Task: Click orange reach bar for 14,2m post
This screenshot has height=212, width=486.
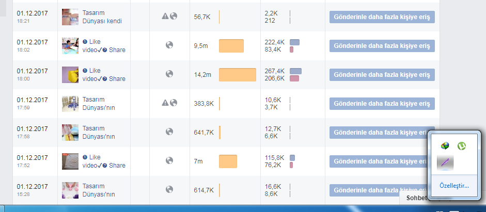Action: click(238, 75)
